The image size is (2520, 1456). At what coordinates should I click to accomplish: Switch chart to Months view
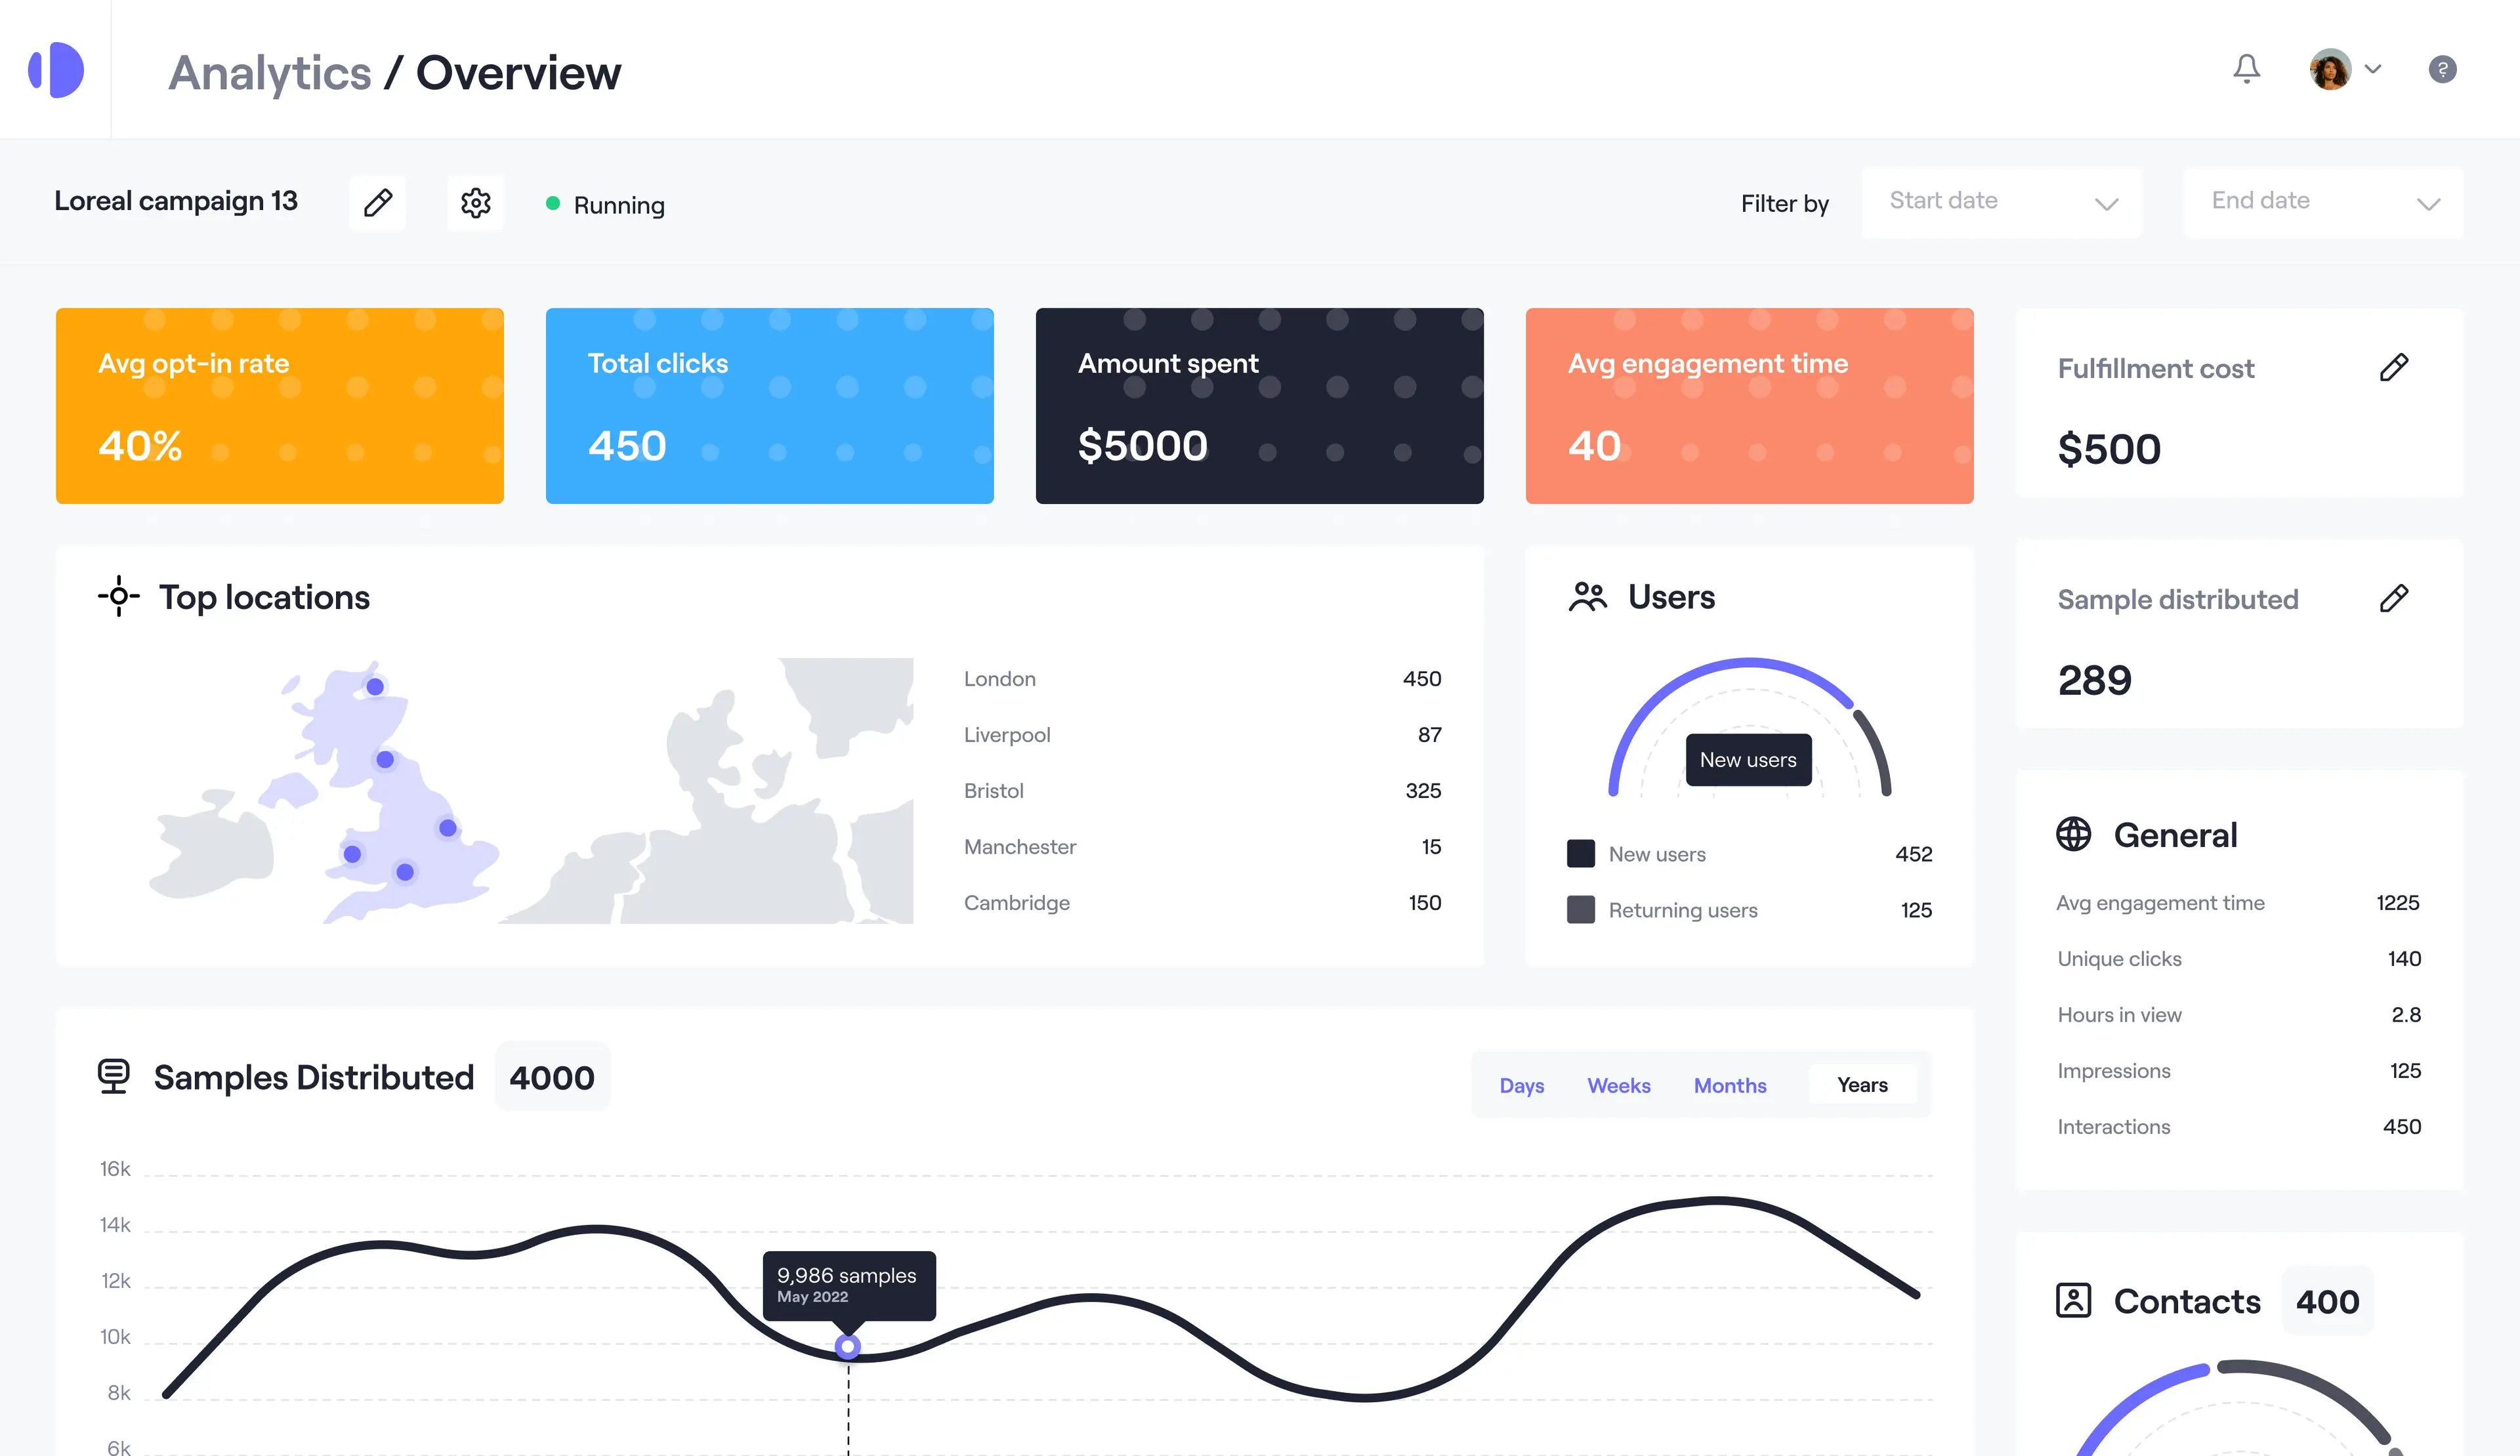coord(1729,1085)
